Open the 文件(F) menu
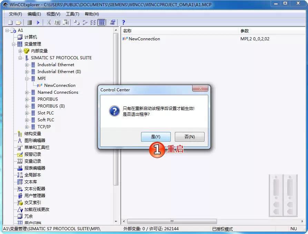The image size is (308, 234). [15, 14]
